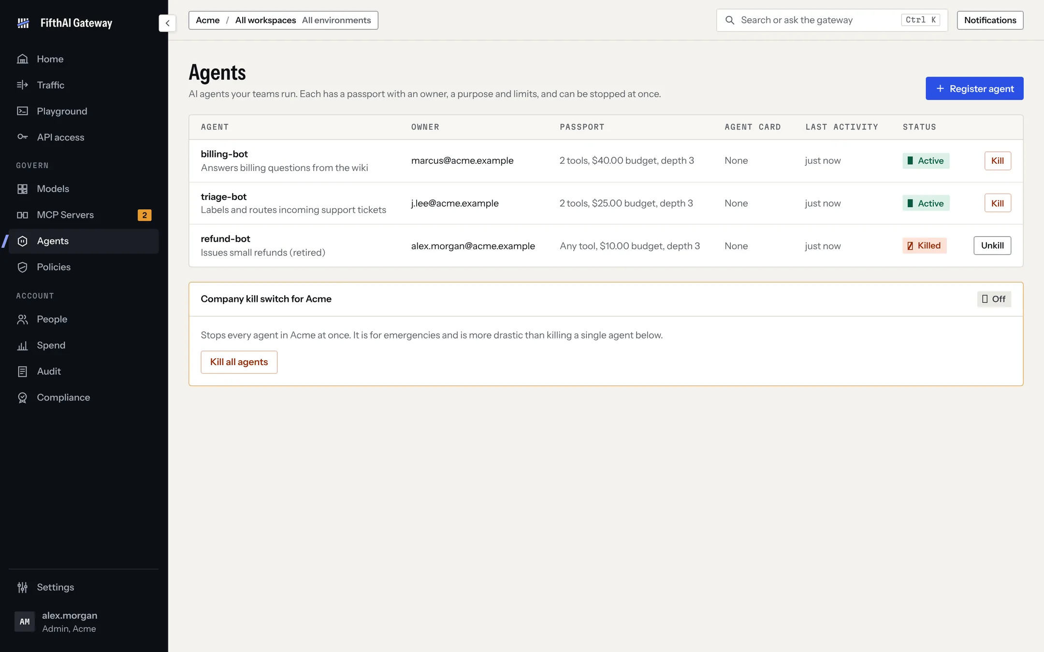
Task: Click the Active status badge for billing-bot
Action: click(x=926, y=161)
